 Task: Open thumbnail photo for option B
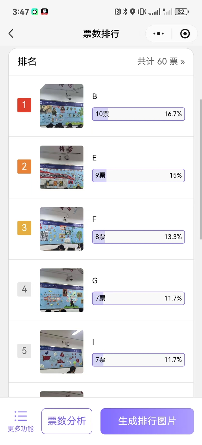click(x=62, y=106)
